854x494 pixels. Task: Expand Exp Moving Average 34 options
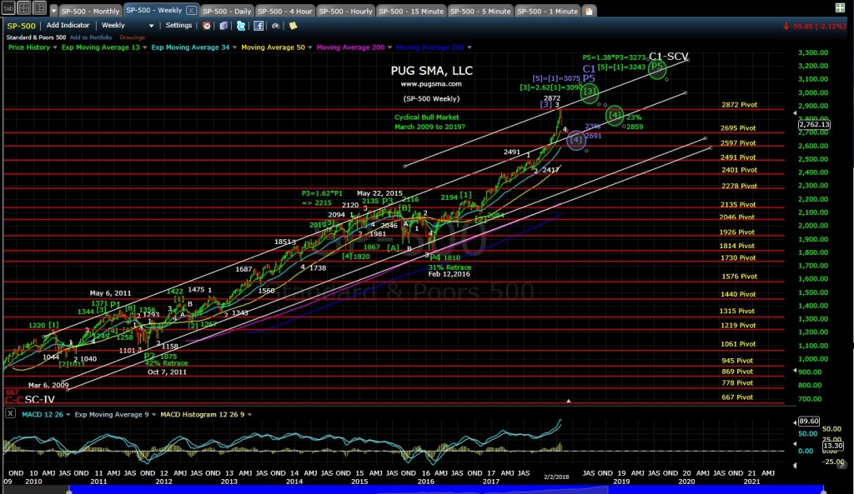[x=234, y=47]
